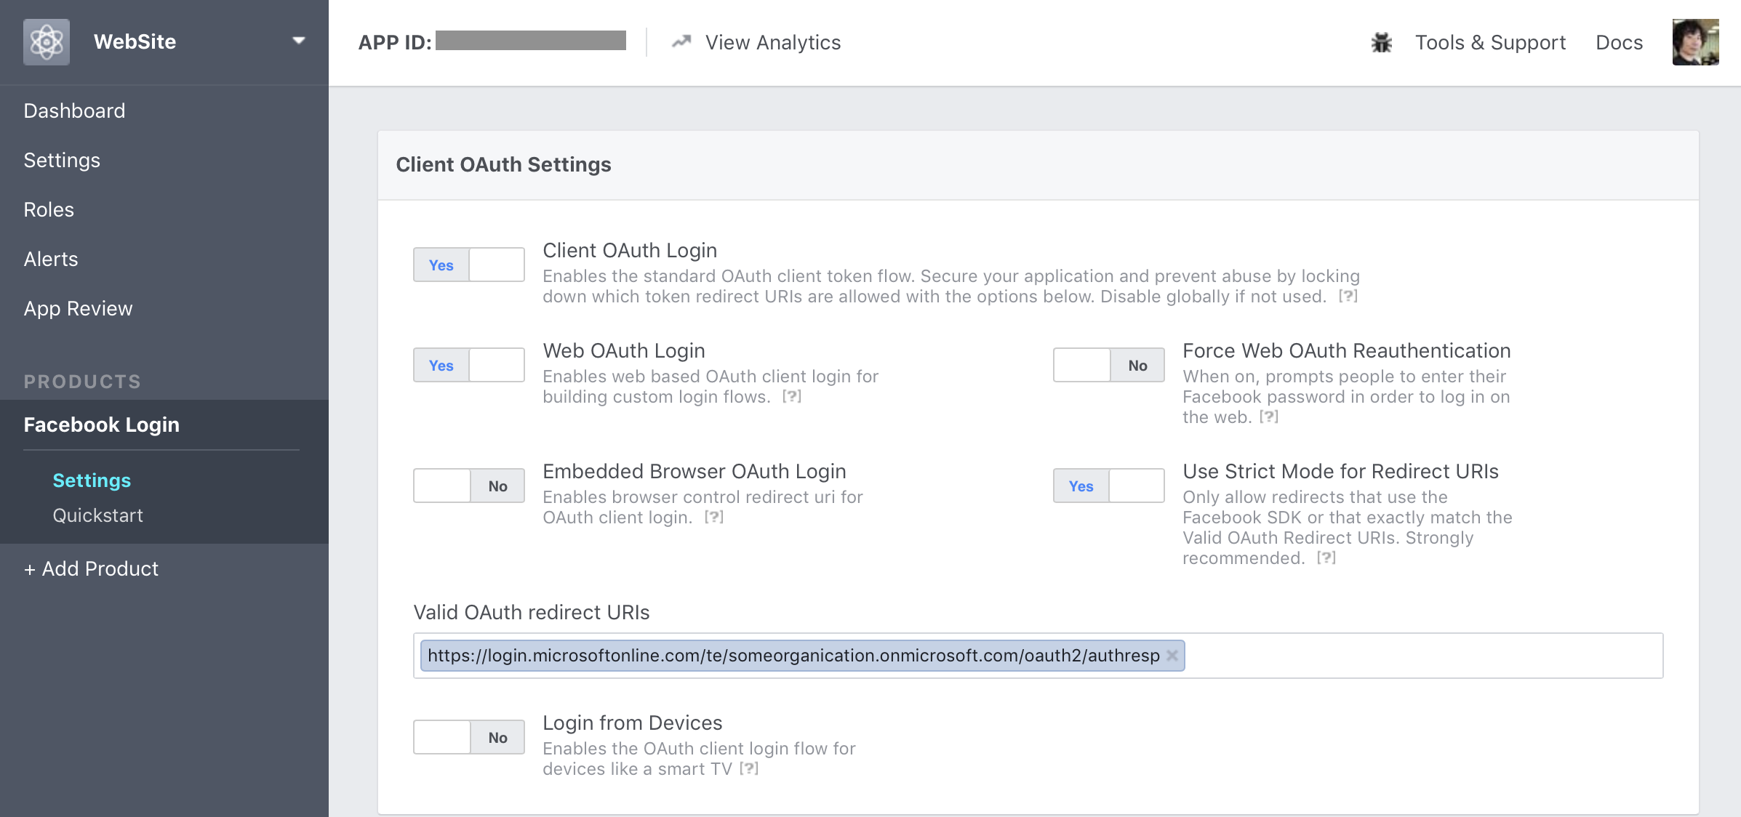Open View Analytics graph icon

coord(679,41)
